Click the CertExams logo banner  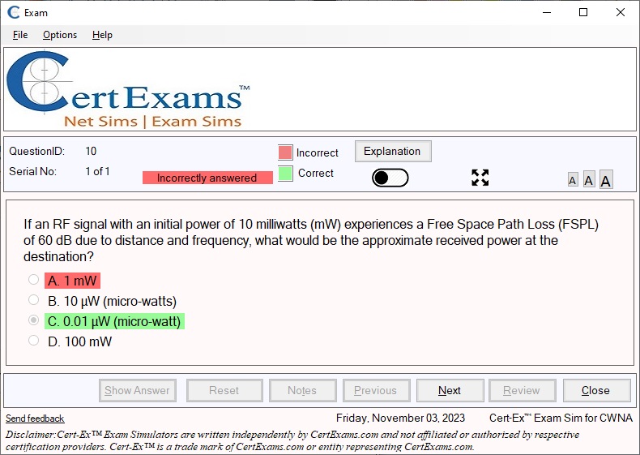pyautogui.click(x=128, y=89)
